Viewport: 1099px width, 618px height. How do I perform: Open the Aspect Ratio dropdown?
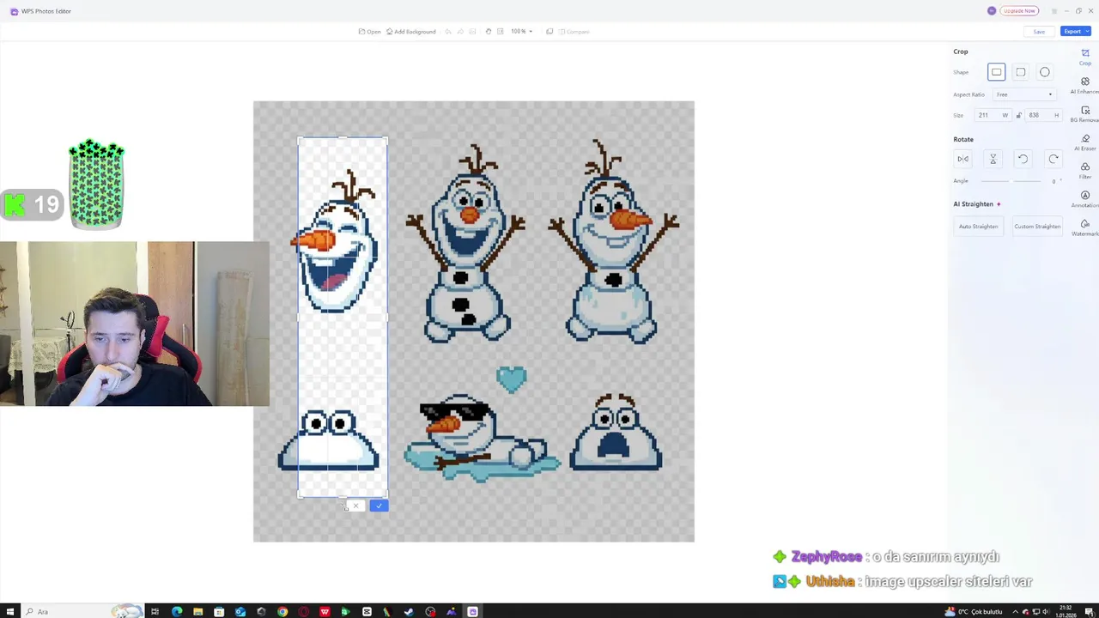pos(1023,94)
